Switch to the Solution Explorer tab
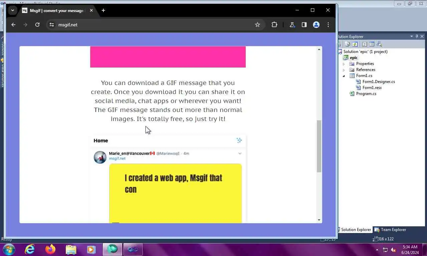 (x=355, y=230)
